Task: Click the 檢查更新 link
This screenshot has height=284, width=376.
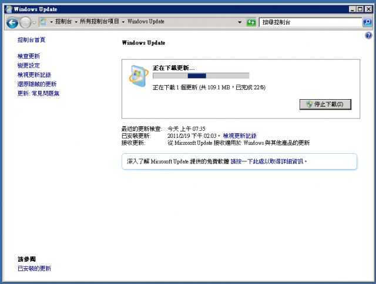Action: (x=29, y=56)
